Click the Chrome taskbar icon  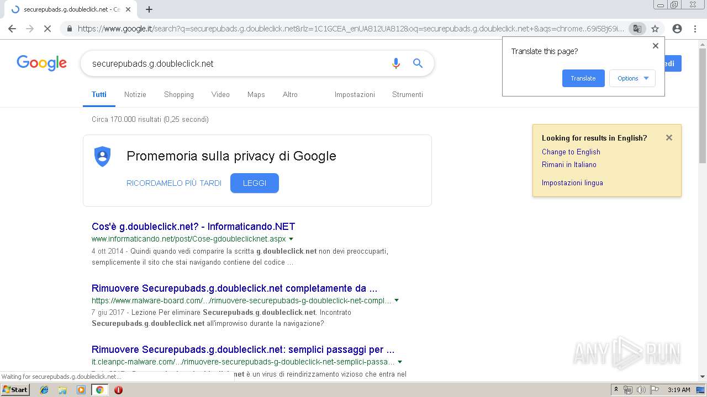pos(99,390)
